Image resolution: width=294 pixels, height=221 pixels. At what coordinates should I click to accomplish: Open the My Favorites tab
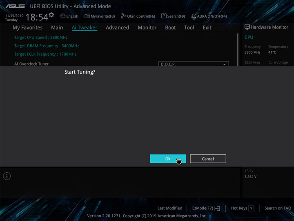tap(28, 28)
